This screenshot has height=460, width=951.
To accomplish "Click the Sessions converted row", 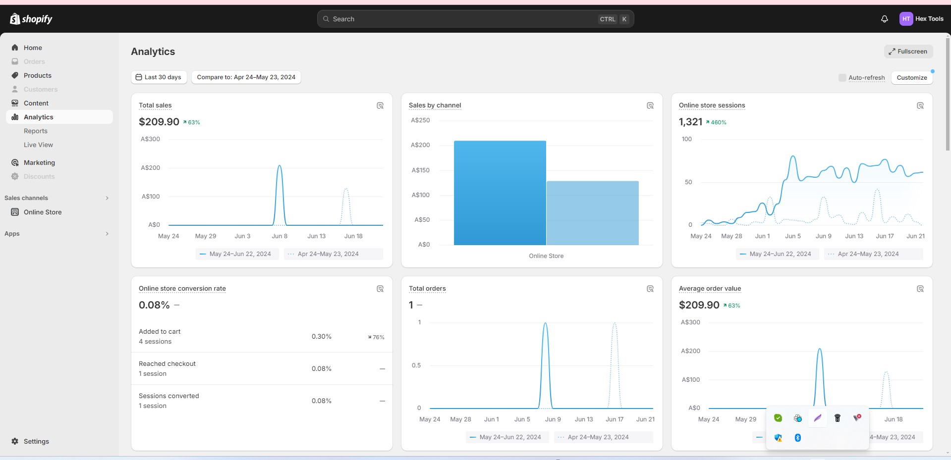I will [x=262, y=401].
